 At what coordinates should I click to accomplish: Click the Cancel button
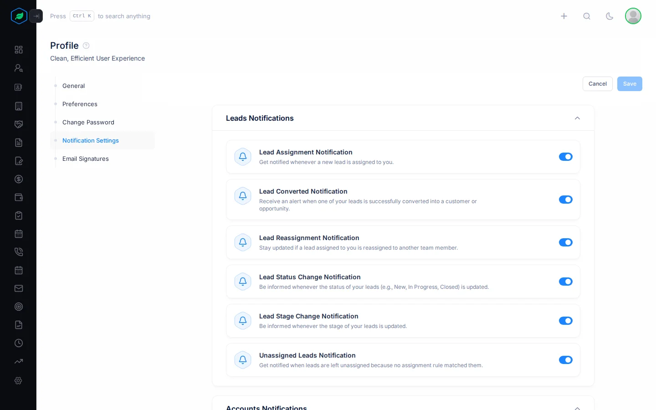[x=598, y=84]
